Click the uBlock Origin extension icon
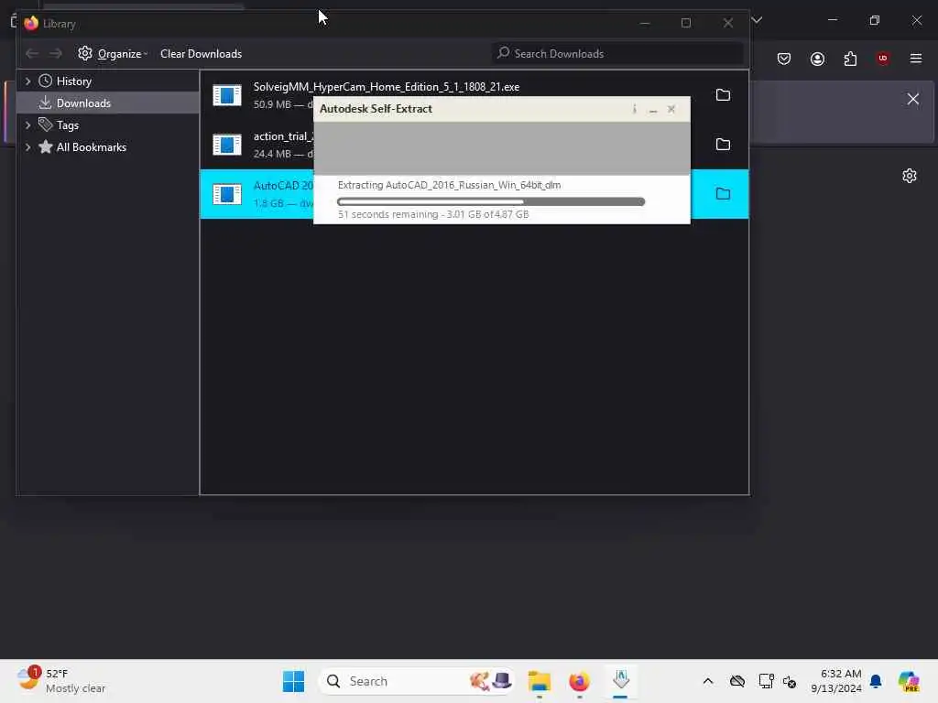Screen dimensions: 938x703 [x=882, y=59]
